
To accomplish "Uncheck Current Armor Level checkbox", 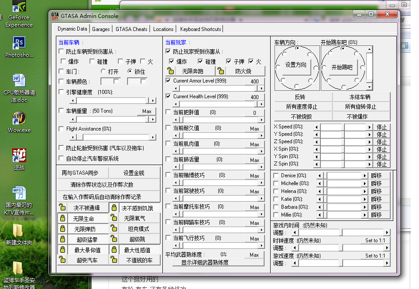I will click(168, 80).
